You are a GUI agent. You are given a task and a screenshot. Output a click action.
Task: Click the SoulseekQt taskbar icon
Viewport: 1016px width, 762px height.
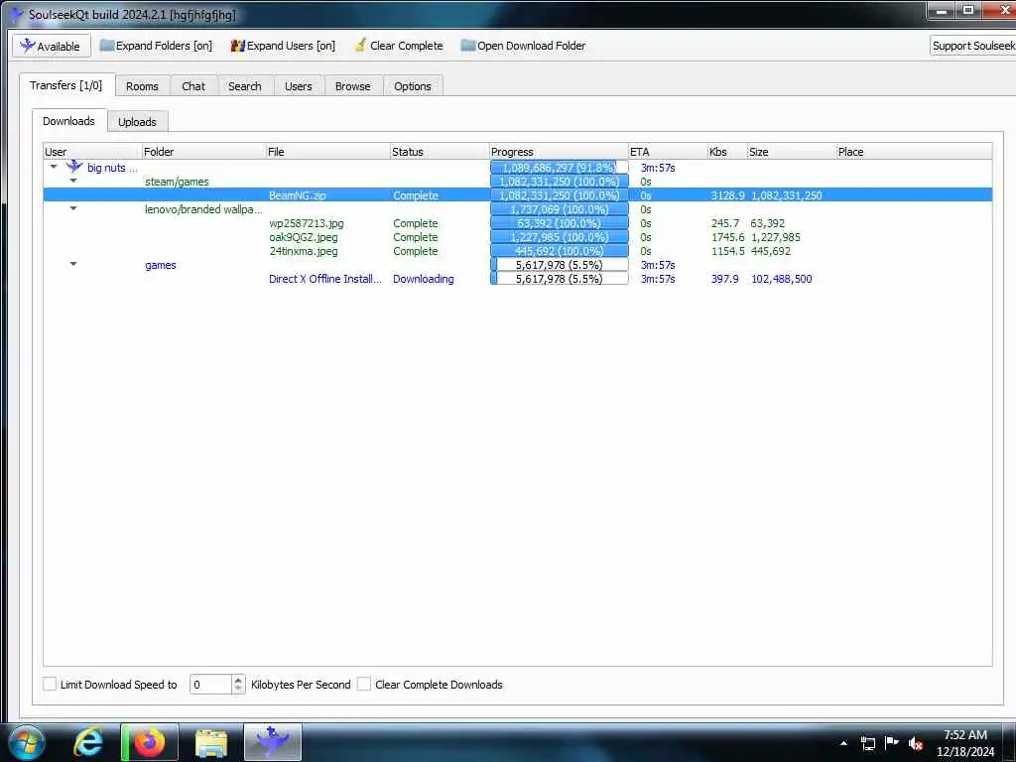click(273, 742)
